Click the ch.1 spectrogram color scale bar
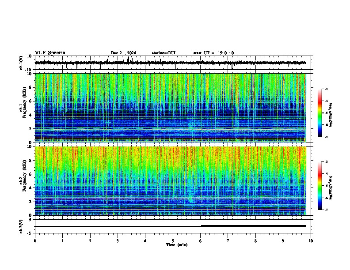Viewport: 350px width, 270px height. coord(320,113)
